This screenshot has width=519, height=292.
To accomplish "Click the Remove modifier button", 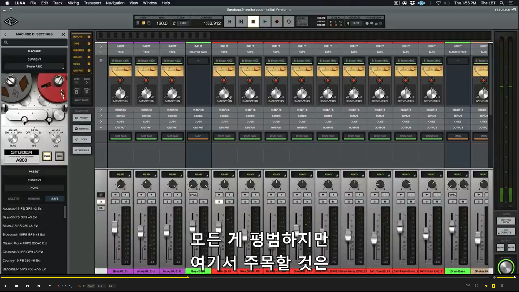I will point(82,129).
